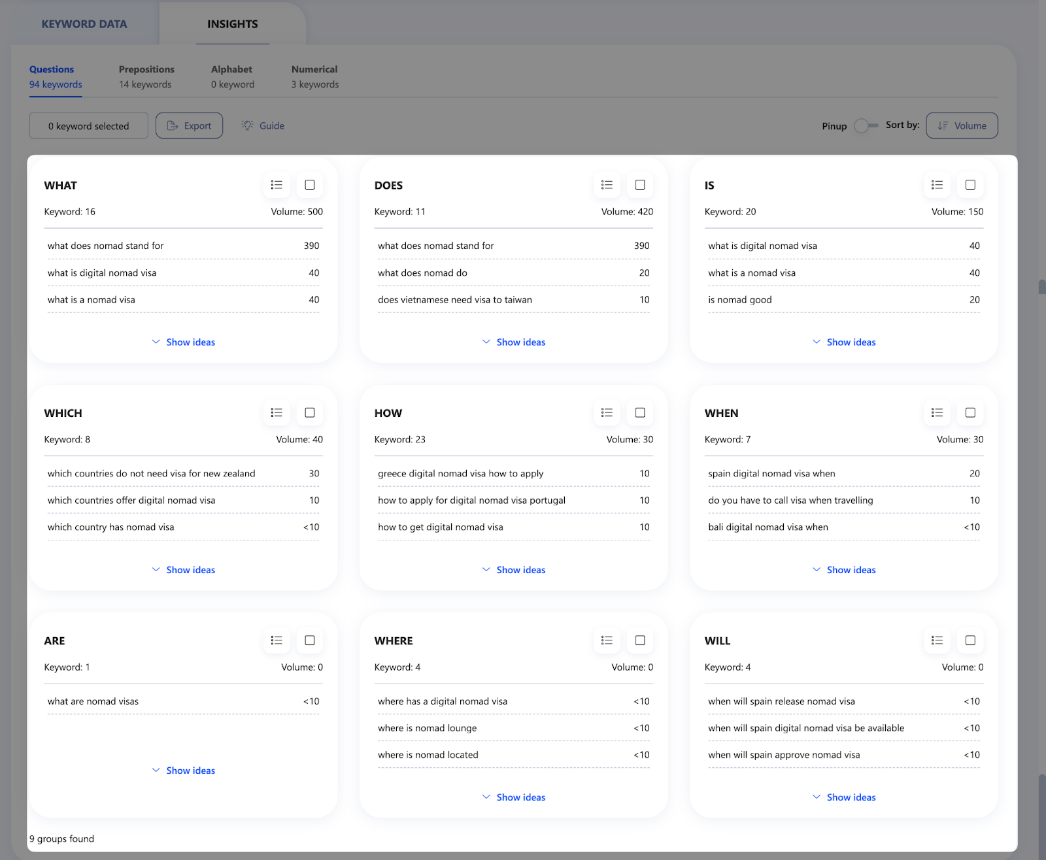Expand Show ideas in WHERE card
The image size is (1046, 860).
click(x=514, y=797)
